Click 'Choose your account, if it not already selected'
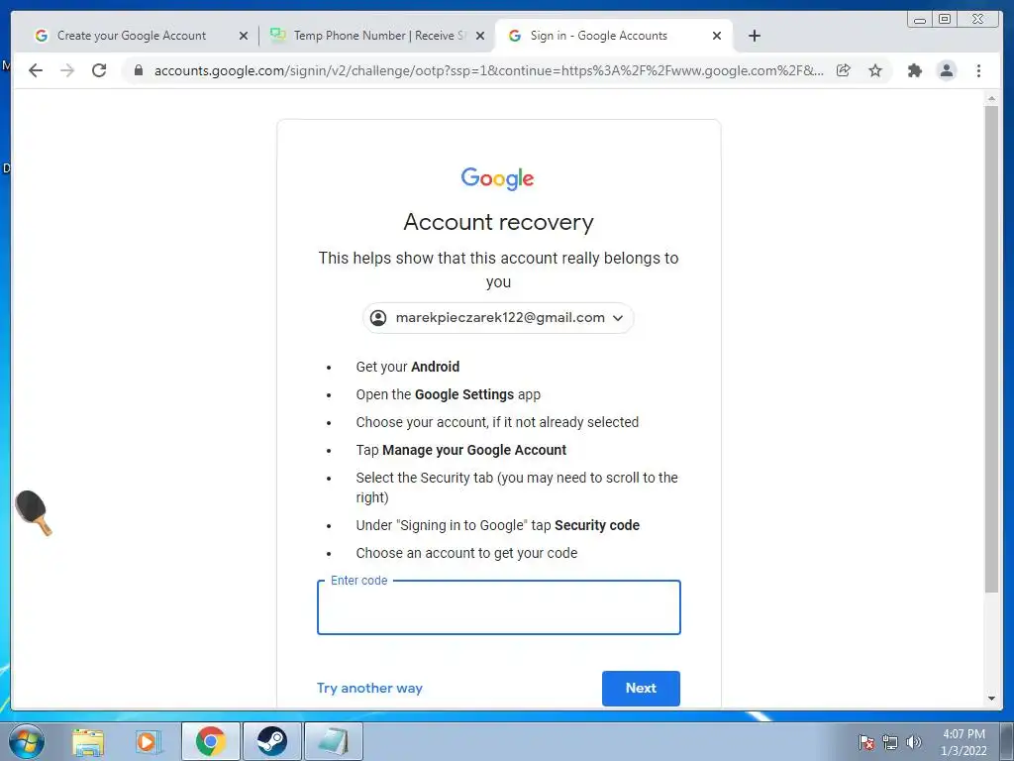Image resolution: width=1014 pixels, height=761 pixels. tap(497, 422)
